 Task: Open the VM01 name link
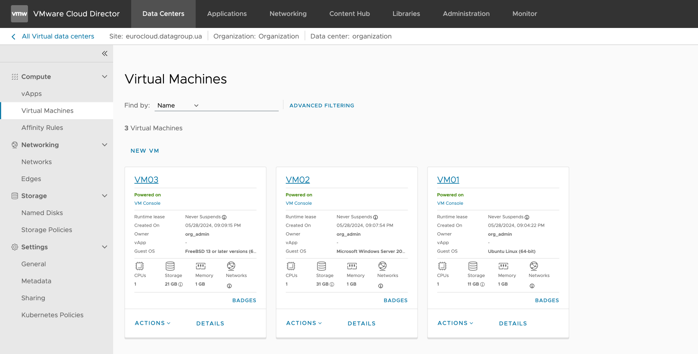point(448,180)
